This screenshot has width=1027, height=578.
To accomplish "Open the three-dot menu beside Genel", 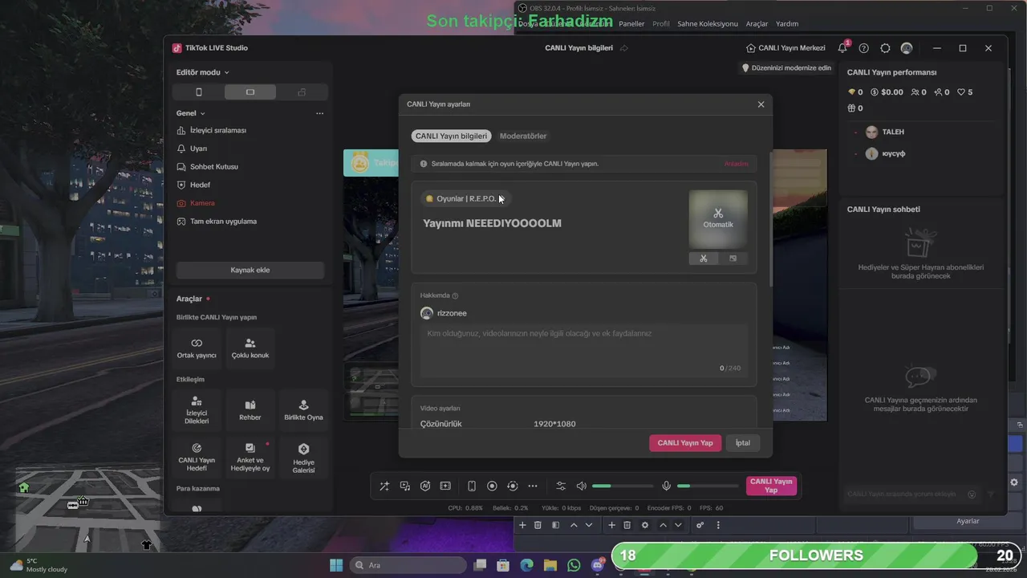I will 319,113.
